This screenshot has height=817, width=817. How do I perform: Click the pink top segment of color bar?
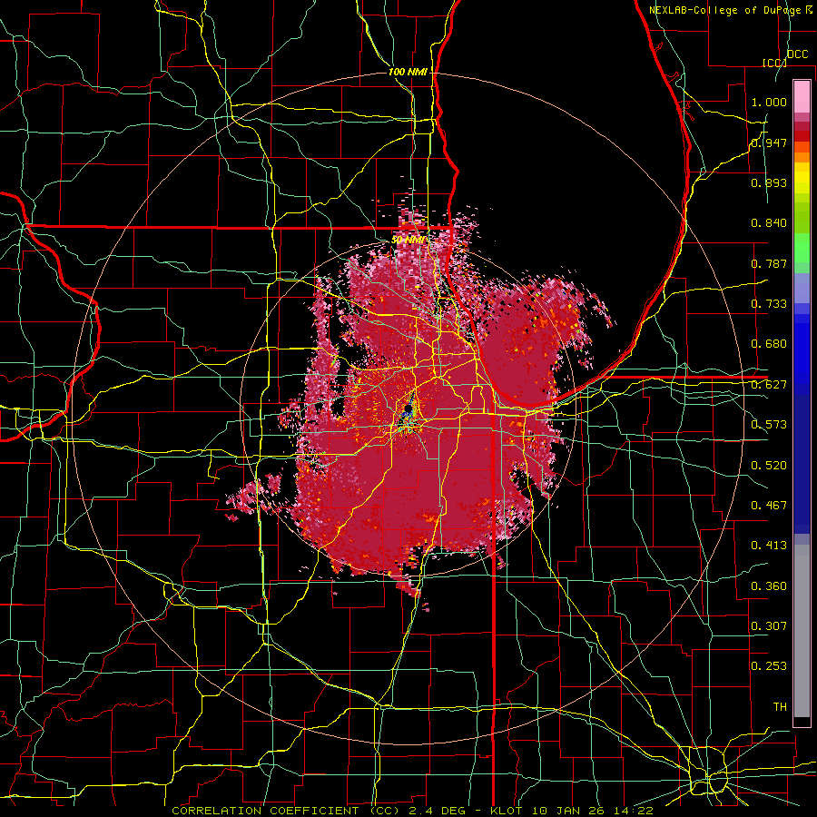tap(802, 97)
